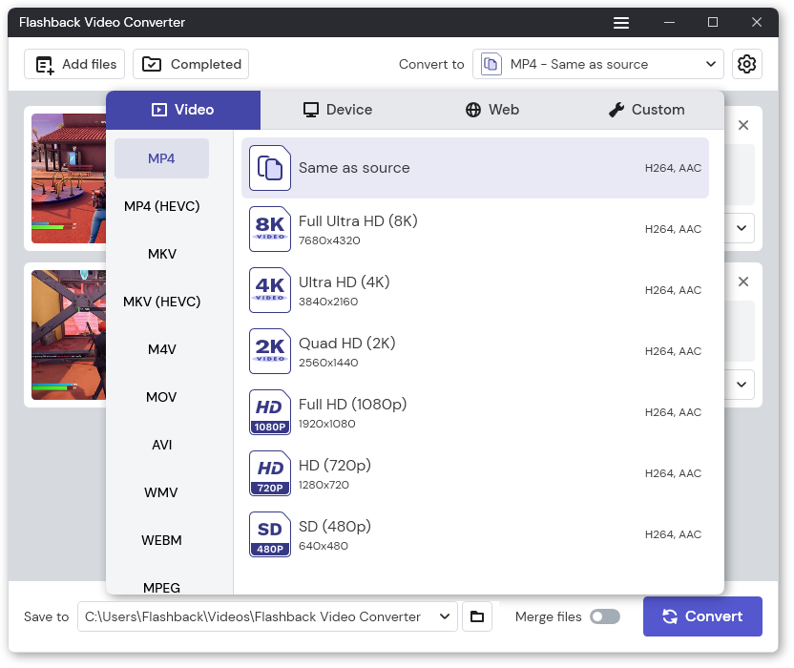The image size is (794, 668).
Task: Select the WMV format
Action: 161,492
